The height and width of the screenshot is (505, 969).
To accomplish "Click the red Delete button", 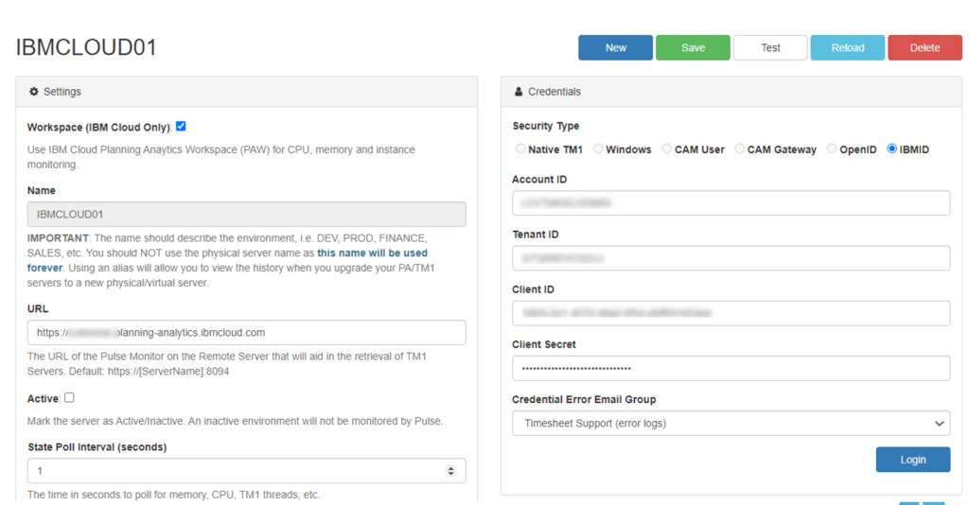I will (x=925, y=47).
